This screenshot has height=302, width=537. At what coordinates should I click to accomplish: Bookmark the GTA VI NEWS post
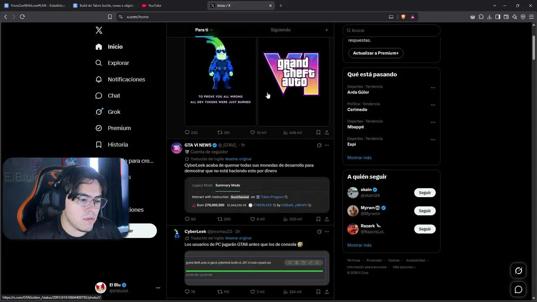[x=318, y=219]
